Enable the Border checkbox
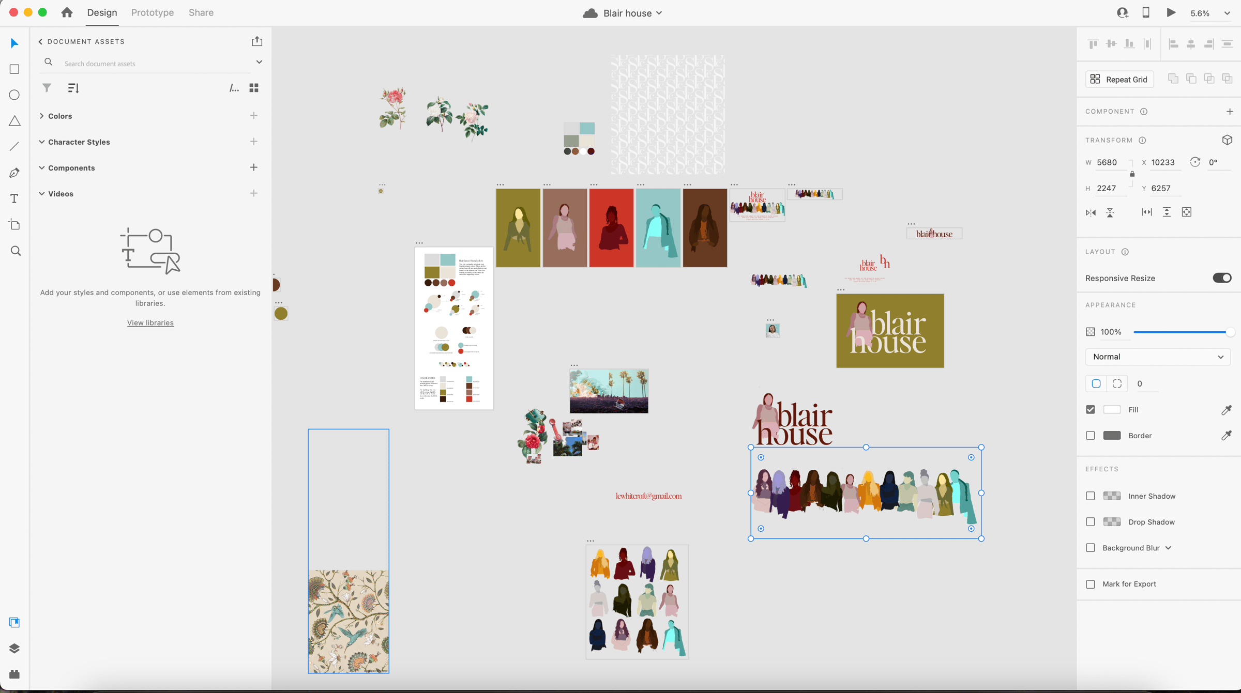This screenshot has width=1241, height=693. point(1091,436)
